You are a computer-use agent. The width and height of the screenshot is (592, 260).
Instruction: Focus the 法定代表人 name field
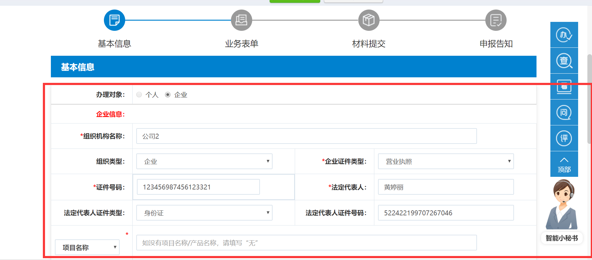pyautogui.click(x=446, y=187)
